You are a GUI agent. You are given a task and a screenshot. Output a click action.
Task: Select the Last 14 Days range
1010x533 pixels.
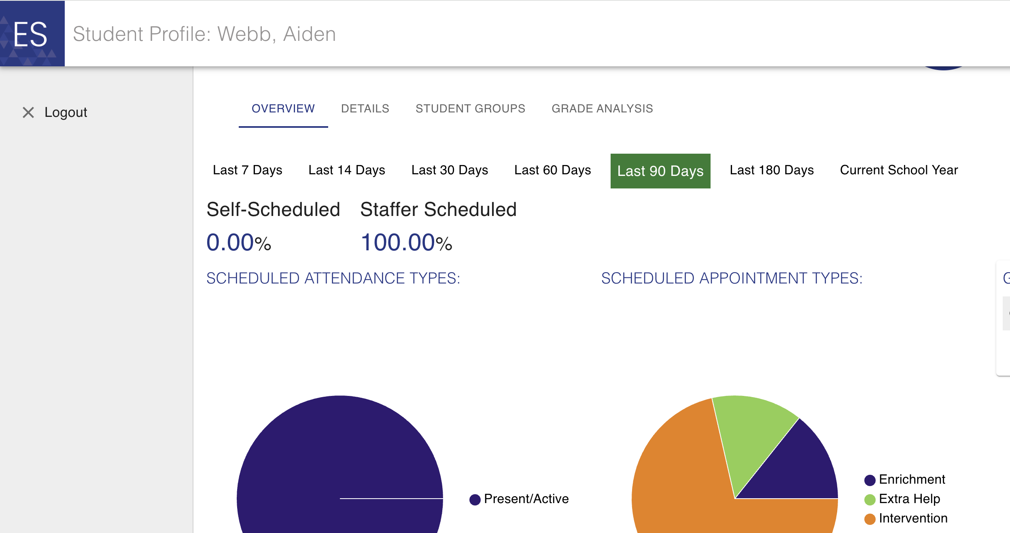pyautogui.click(x=347, y=170)
